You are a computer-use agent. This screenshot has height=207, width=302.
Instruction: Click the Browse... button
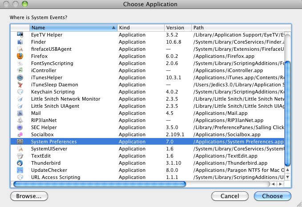pos(29,196)
